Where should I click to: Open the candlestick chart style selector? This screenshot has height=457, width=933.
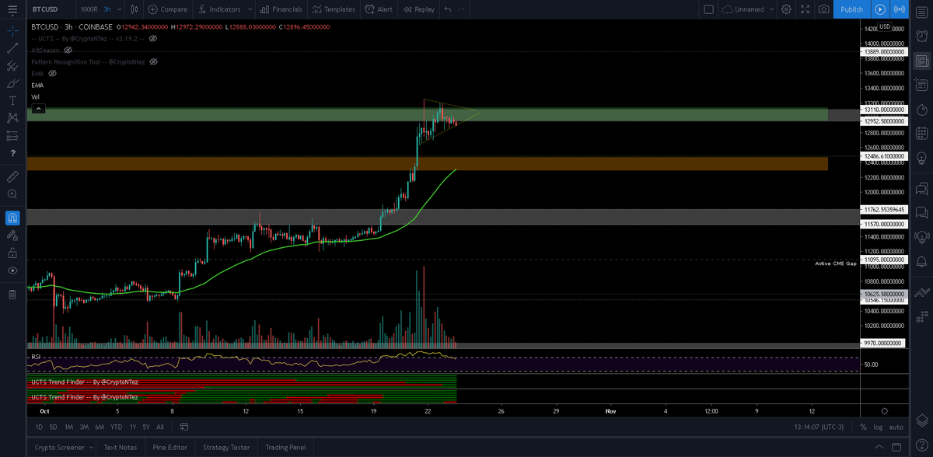coord(135,9)
